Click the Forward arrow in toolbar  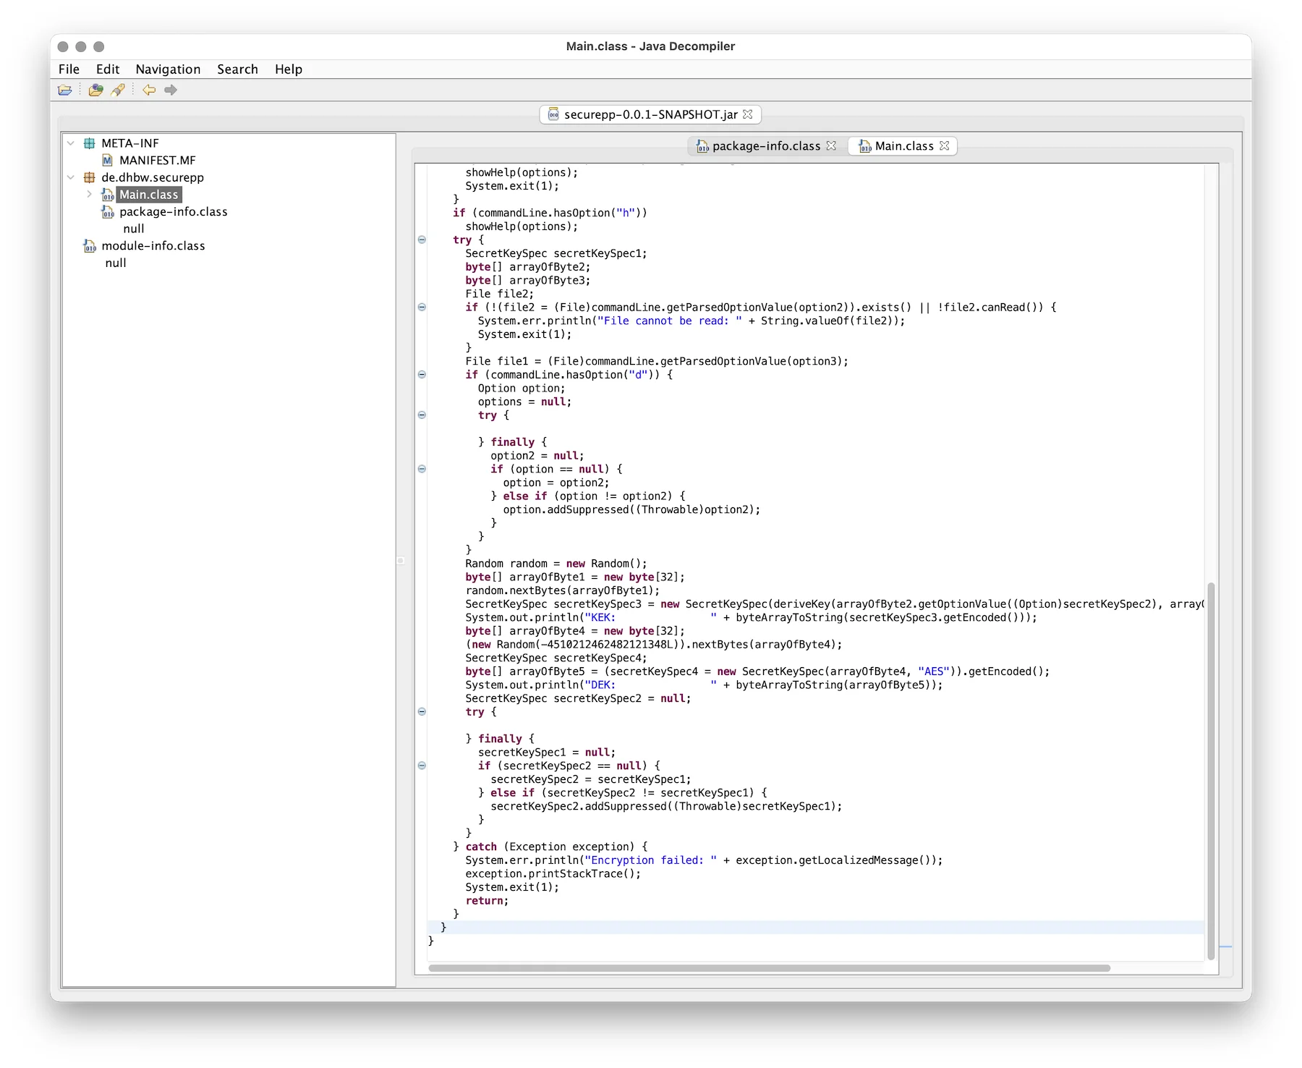(x=171, y=90)
